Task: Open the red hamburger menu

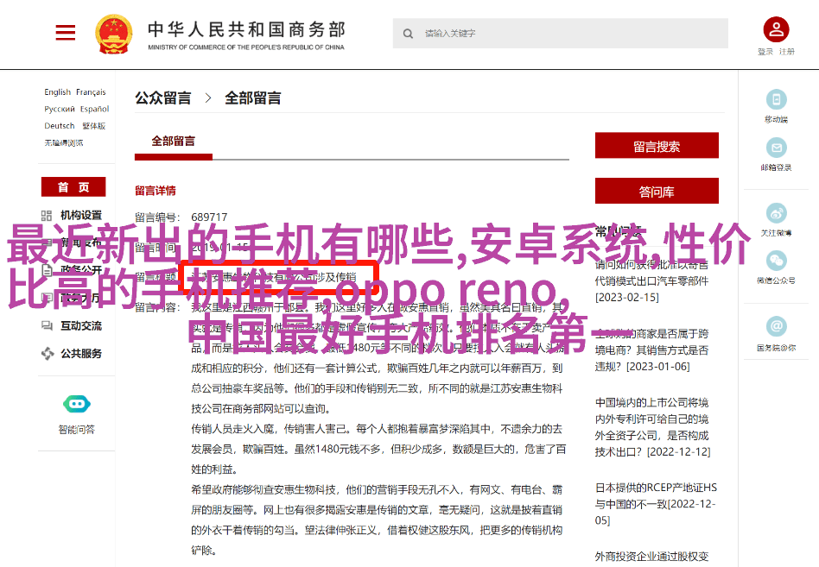Action: coord(66,32)
